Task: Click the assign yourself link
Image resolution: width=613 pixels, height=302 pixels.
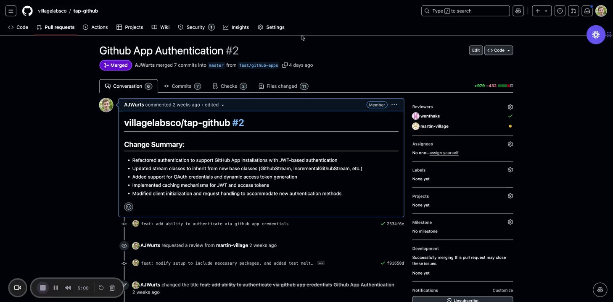Action: pyautogui.click(x=444, y=153)
